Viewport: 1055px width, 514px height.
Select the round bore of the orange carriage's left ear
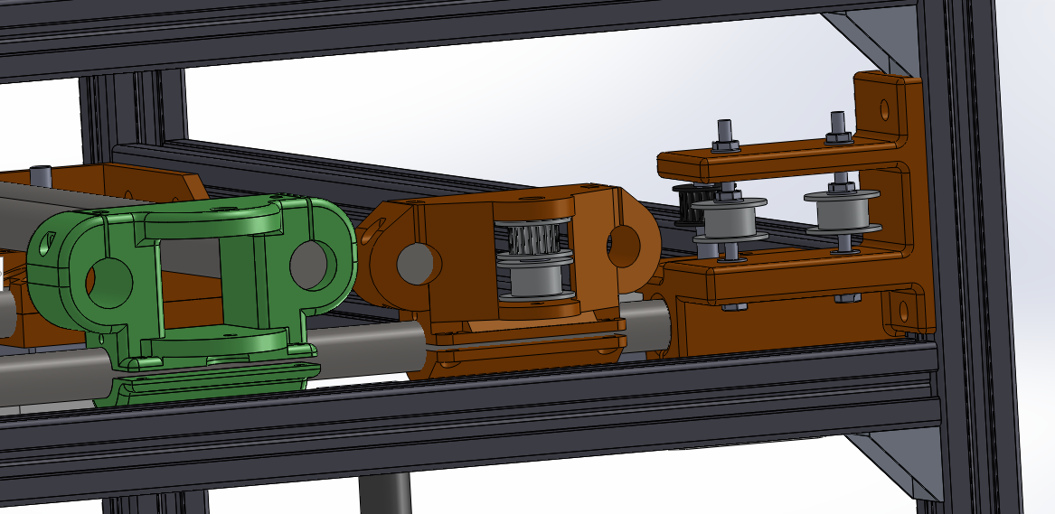click(x=419, y=264)
